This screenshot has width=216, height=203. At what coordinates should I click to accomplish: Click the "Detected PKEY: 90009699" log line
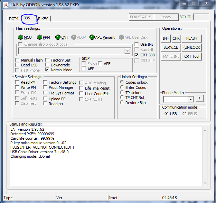[x=32, y=134]
